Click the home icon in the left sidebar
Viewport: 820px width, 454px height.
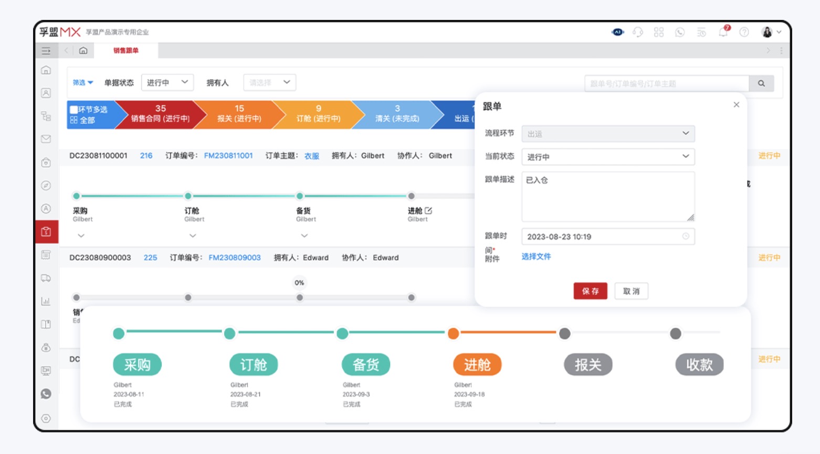(46, 71)
